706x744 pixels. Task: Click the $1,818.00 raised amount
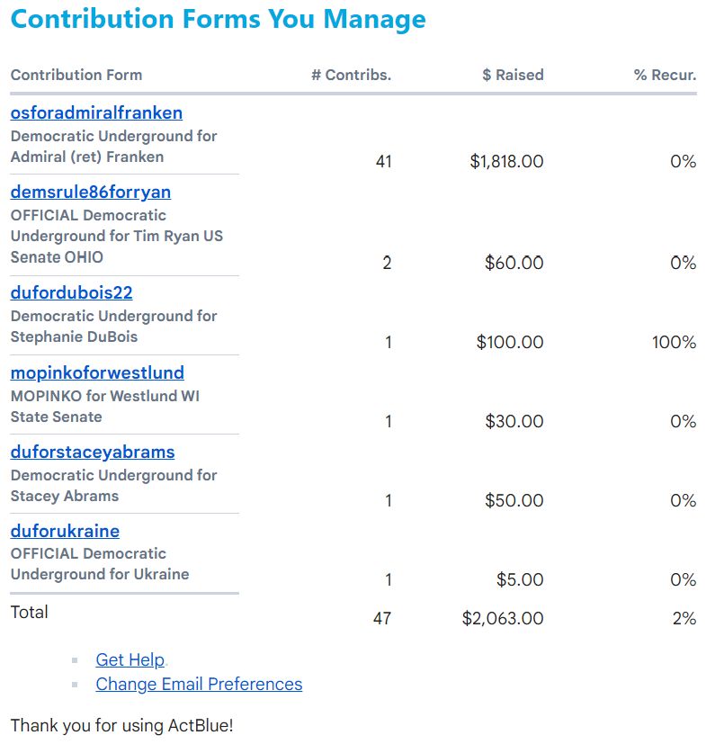pos(506,162)
